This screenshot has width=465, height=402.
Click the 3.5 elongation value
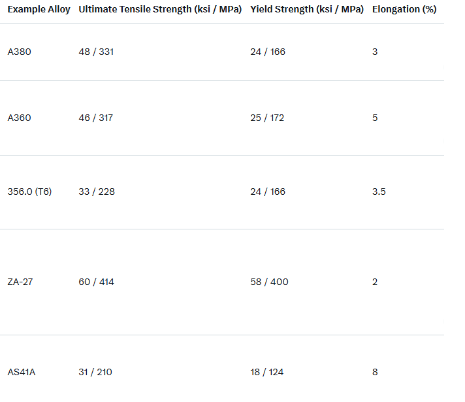379,192
